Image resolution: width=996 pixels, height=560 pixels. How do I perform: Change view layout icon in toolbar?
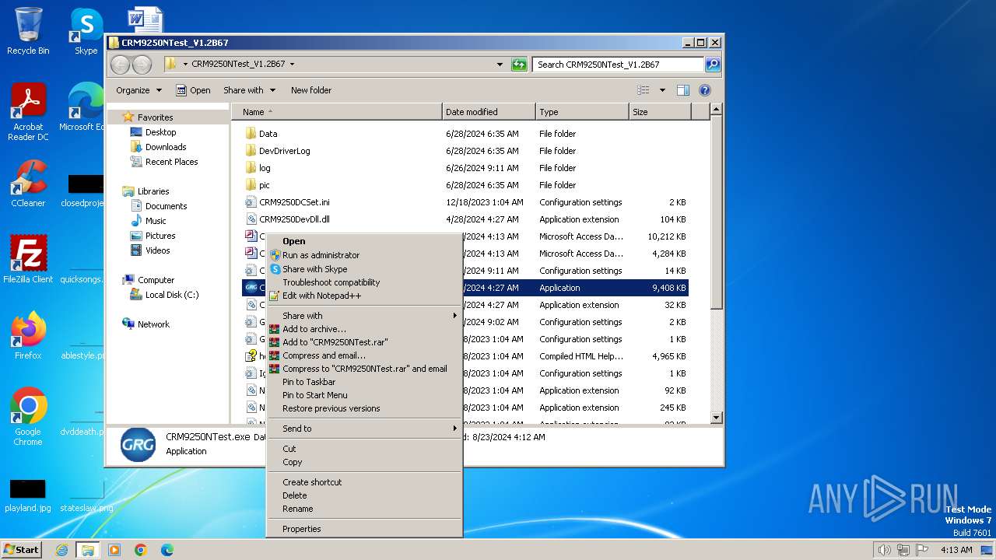pyautogui.click(x=644, y=90)
